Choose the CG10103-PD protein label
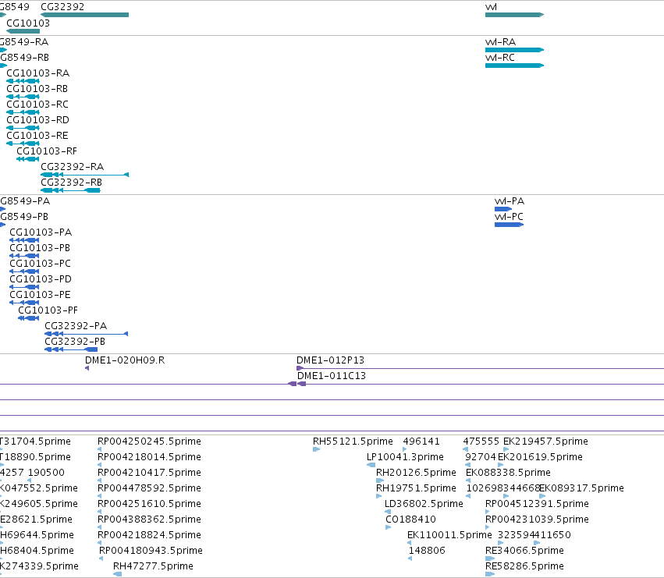 point(41,279)
